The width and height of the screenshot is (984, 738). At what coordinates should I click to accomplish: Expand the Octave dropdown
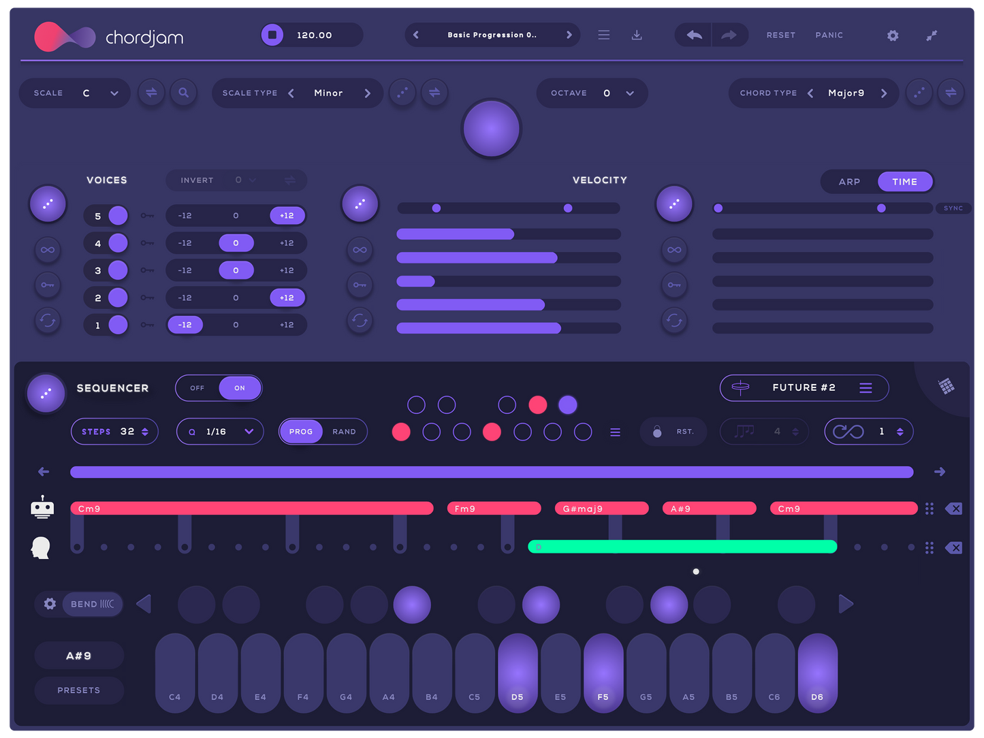coord(630,93)
